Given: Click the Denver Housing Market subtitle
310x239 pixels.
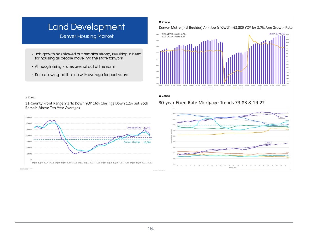Looking at the screenshot, I should point(86,36).
